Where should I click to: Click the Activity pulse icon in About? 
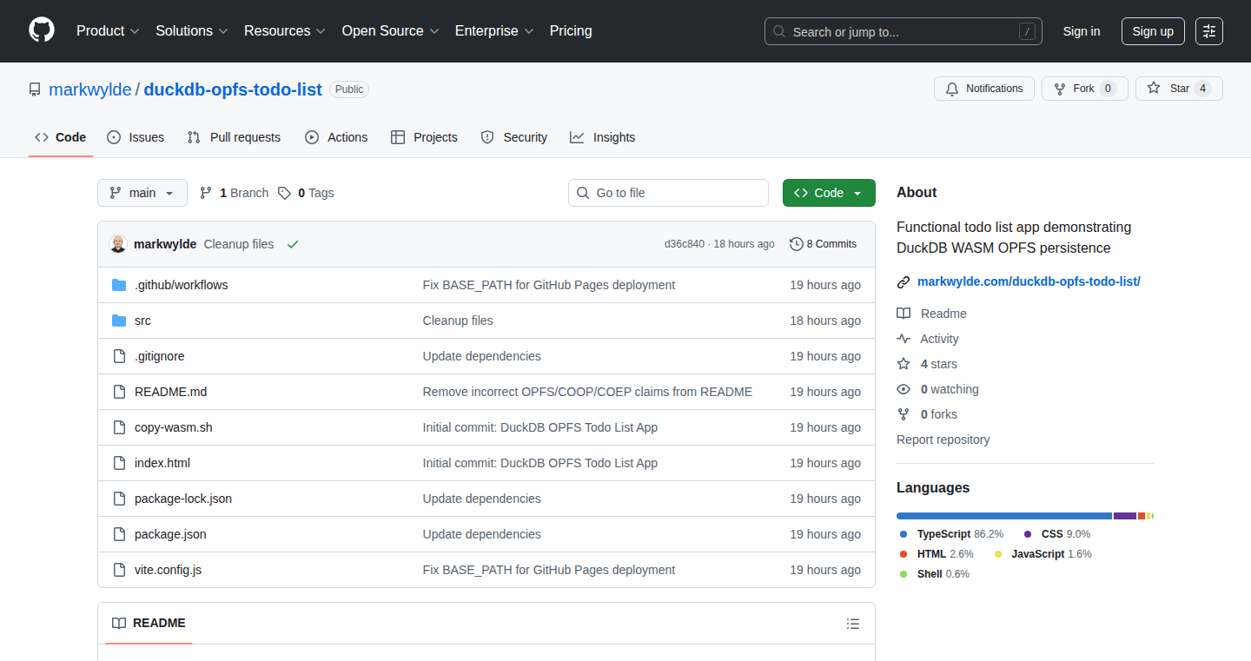pyautogui.click(x=903, y=339)
